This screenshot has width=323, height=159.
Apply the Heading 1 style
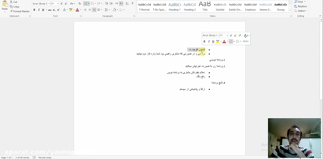[x=175, y=6]
